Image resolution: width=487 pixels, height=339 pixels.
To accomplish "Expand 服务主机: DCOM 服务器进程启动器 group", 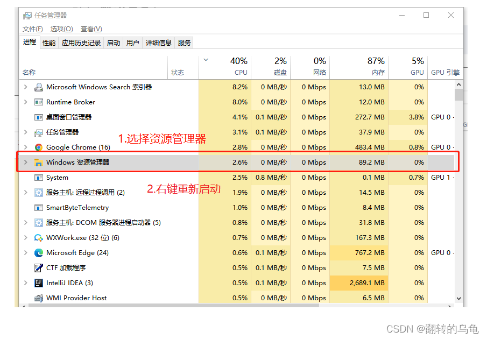I will pos(26,223).
